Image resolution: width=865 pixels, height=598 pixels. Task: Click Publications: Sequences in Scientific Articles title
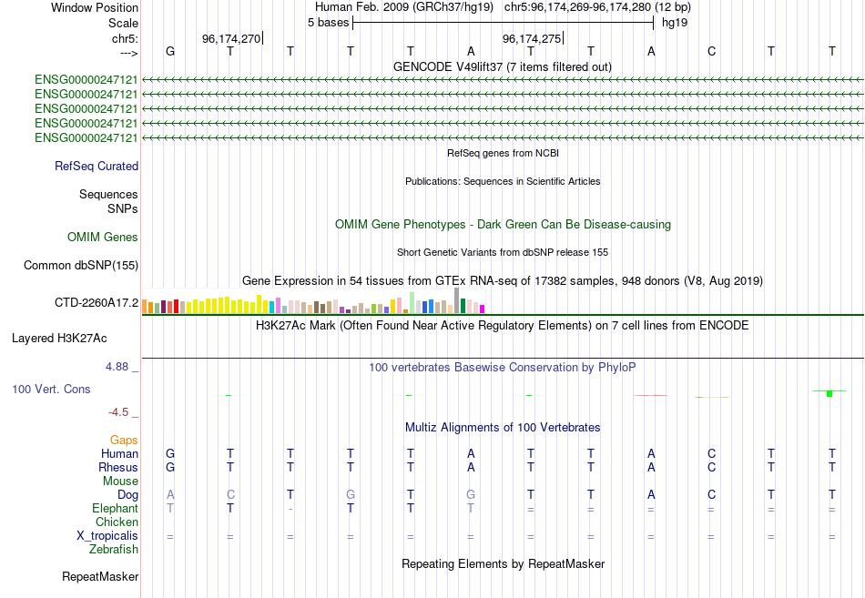tap(503, 181)
